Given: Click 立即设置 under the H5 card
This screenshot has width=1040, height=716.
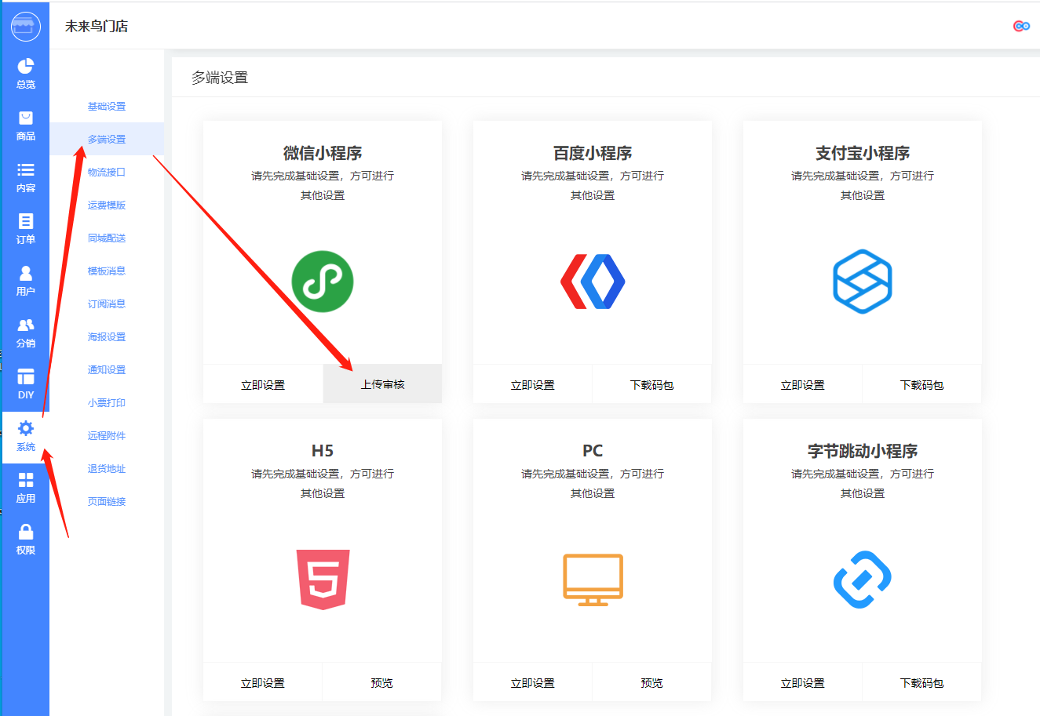Looking at the screenshot, I should click(x=263, y=682).
